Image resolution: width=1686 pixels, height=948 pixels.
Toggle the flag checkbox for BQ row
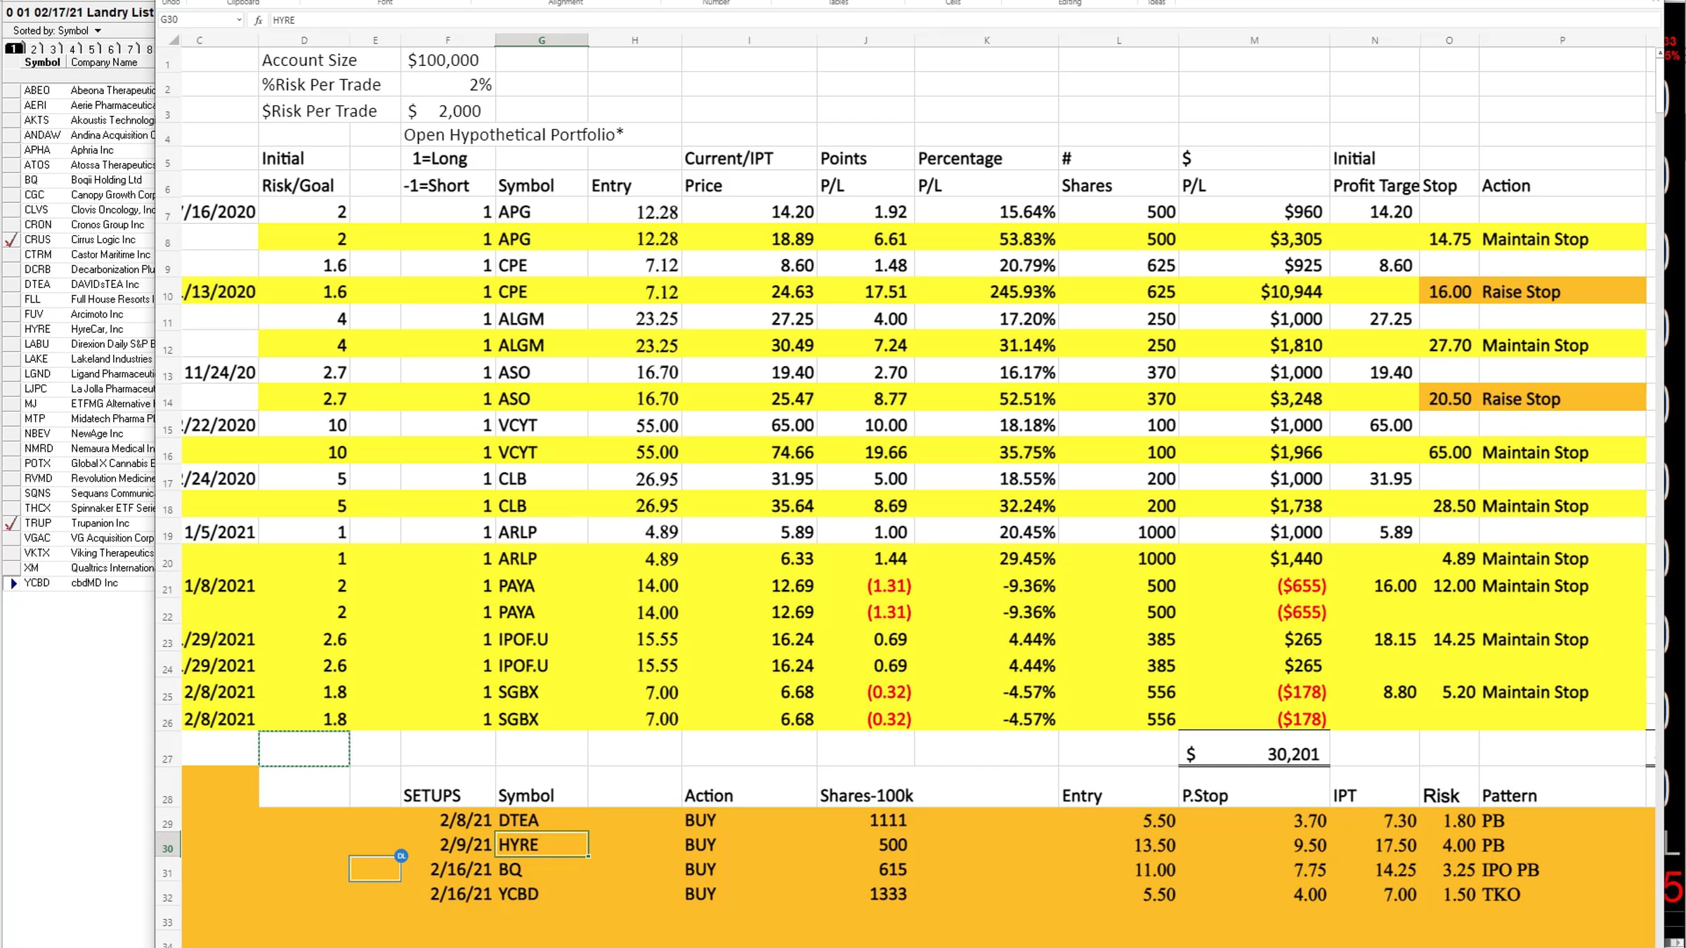point(11,180)
